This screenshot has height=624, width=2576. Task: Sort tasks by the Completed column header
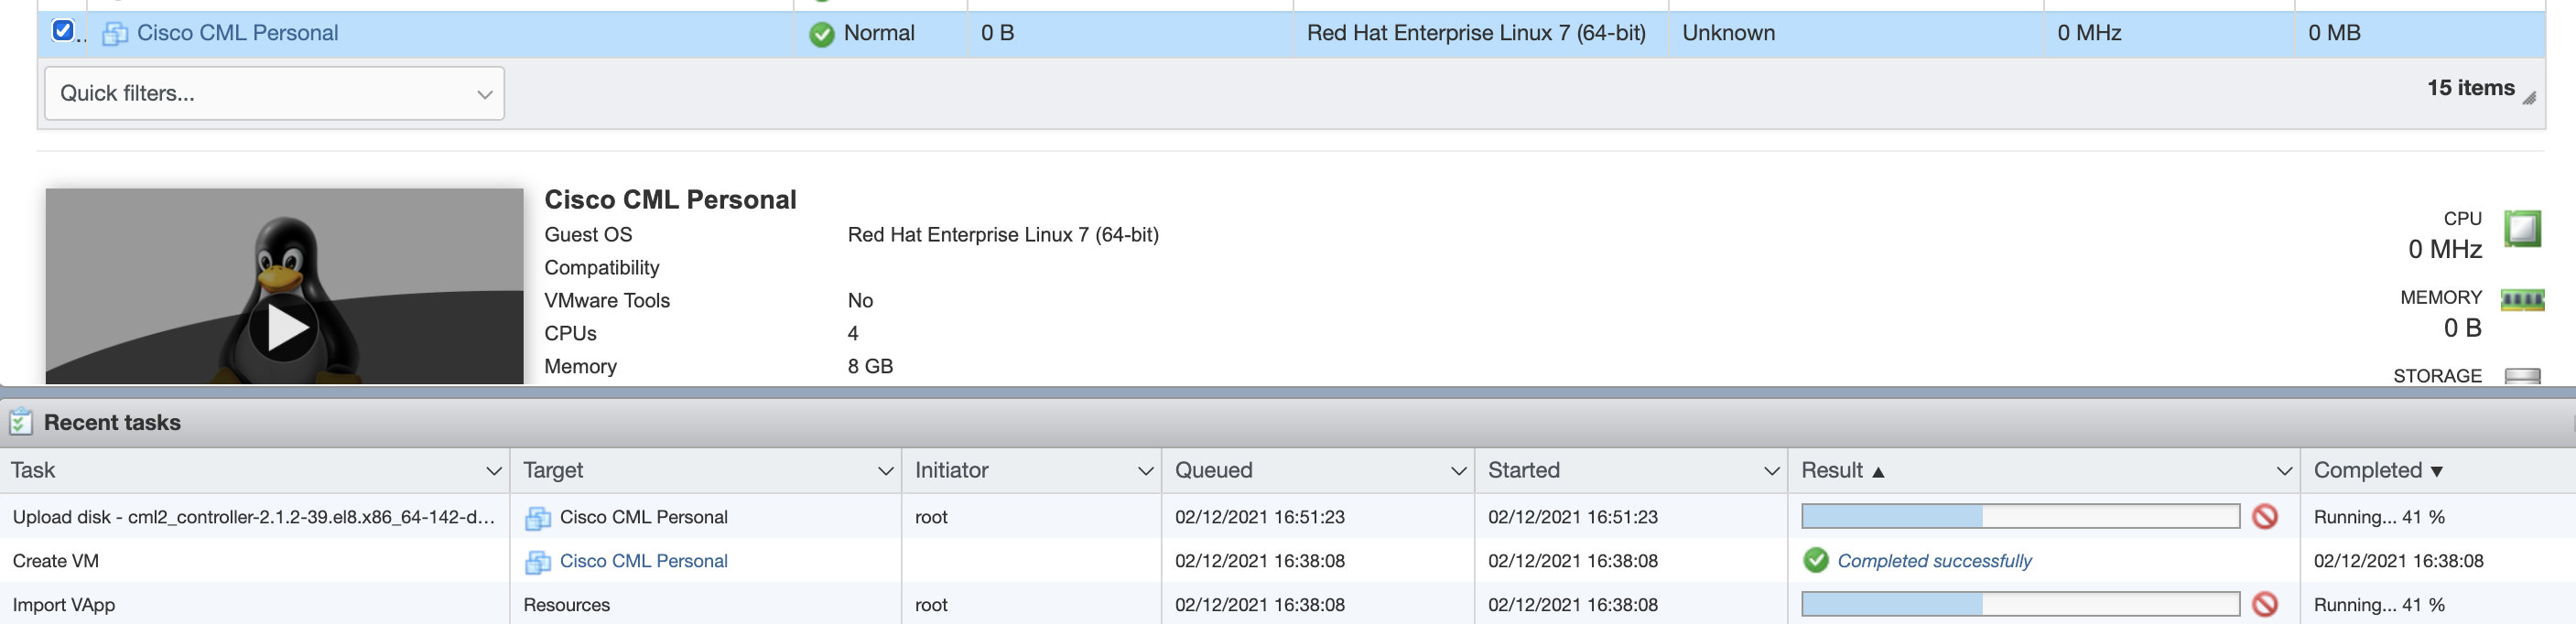tap(2367, 471)
